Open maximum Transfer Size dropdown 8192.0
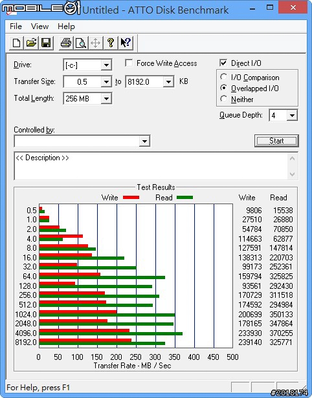This screenshot has width=312, height=398. pos(168,81)
